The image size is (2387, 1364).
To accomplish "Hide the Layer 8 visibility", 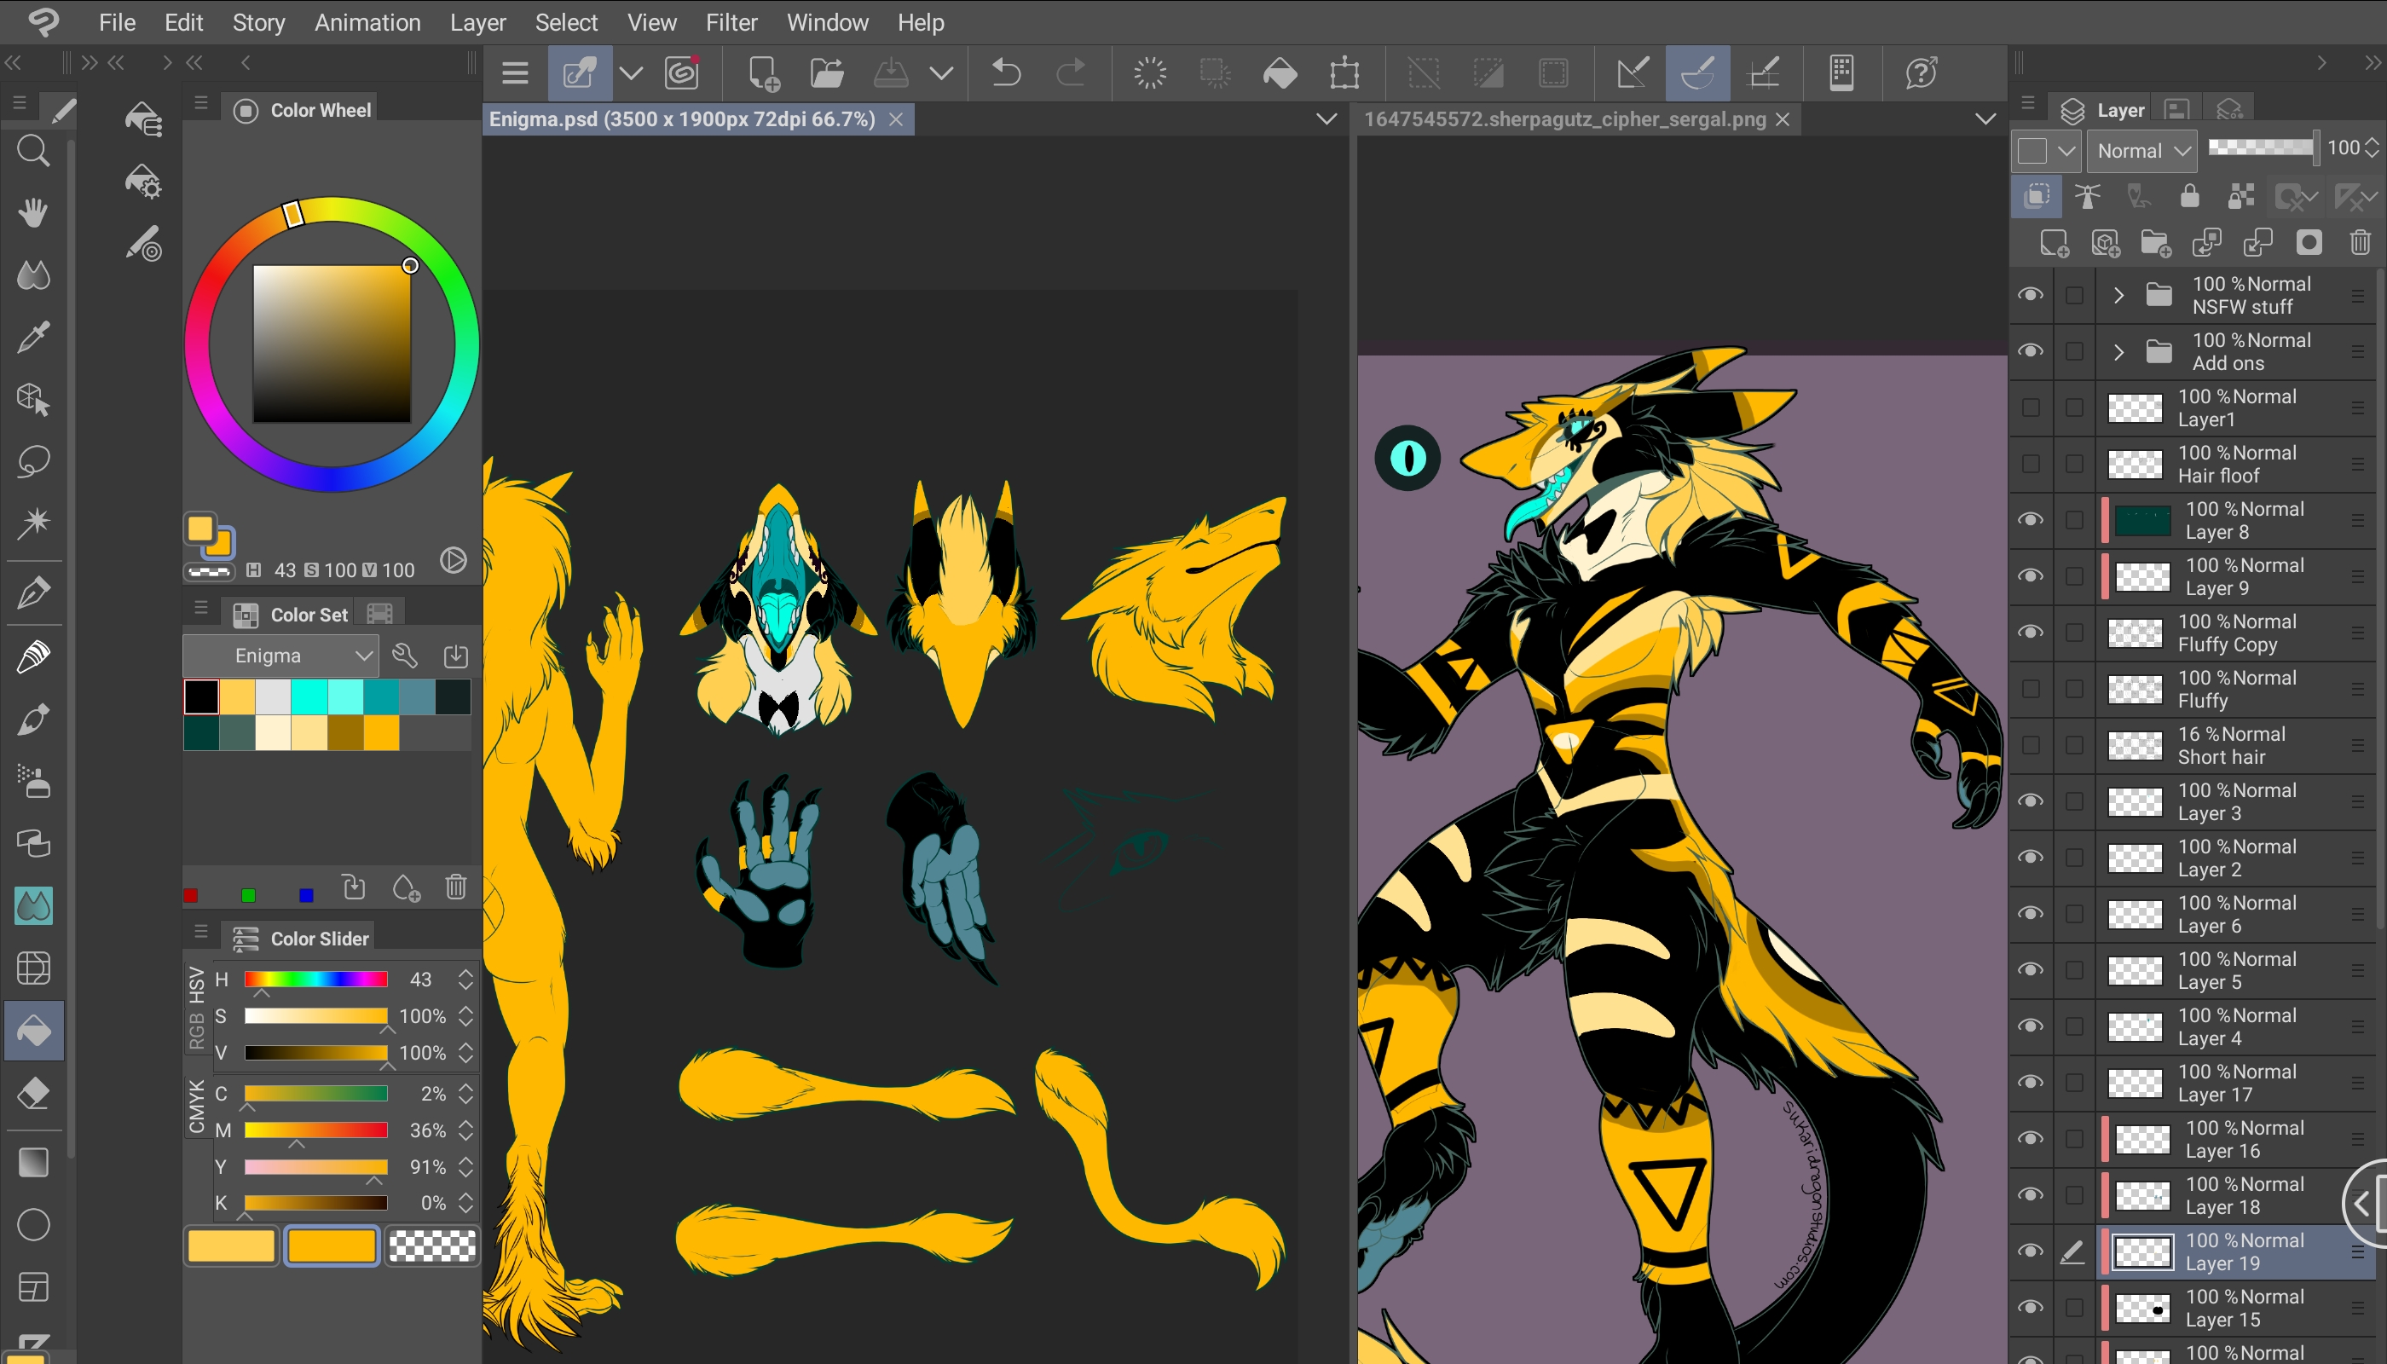I will coord(2029,520).
